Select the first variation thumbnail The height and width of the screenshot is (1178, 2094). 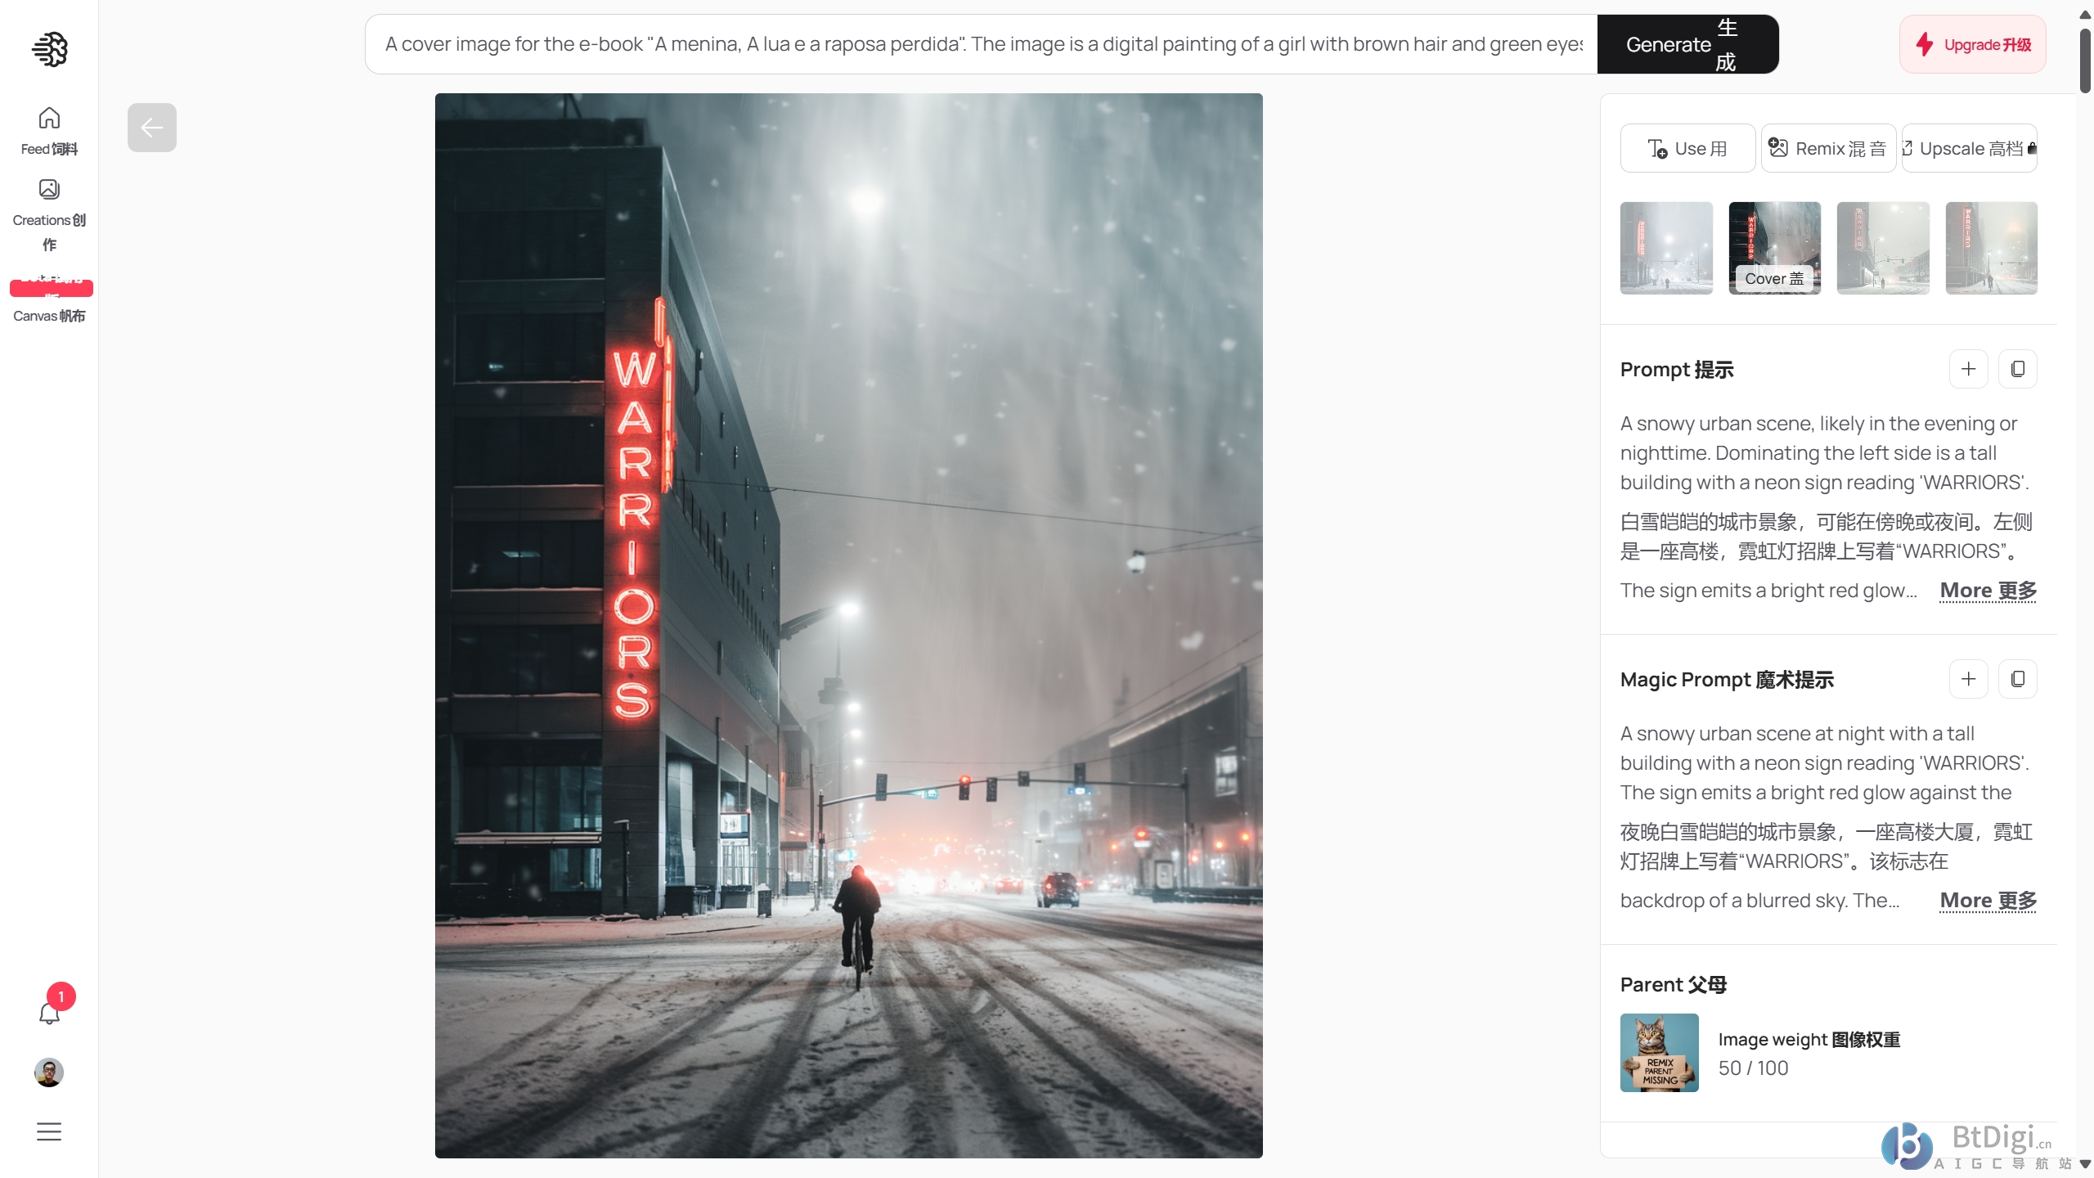(x=1666, y=248)
